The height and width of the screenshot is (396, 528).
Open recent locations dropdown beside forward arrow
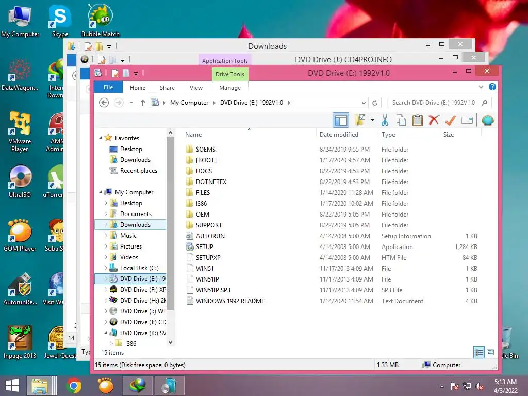[x=131, y=103]
